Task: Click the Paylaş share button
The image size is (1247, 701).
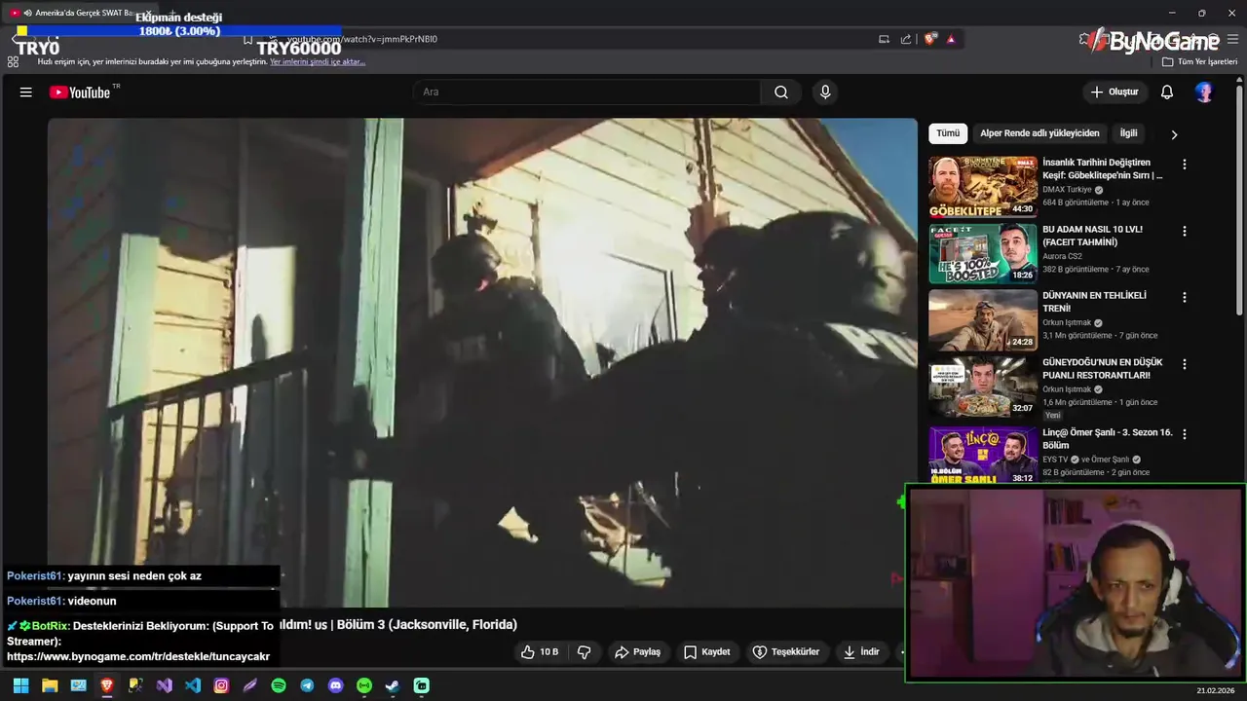Action: tap(637, 652)
